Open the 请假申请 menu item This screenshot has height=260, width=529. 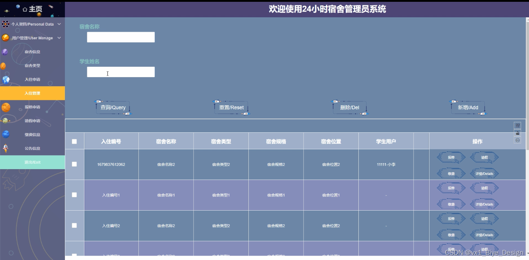pyautogui.click(x=32, y=121)
